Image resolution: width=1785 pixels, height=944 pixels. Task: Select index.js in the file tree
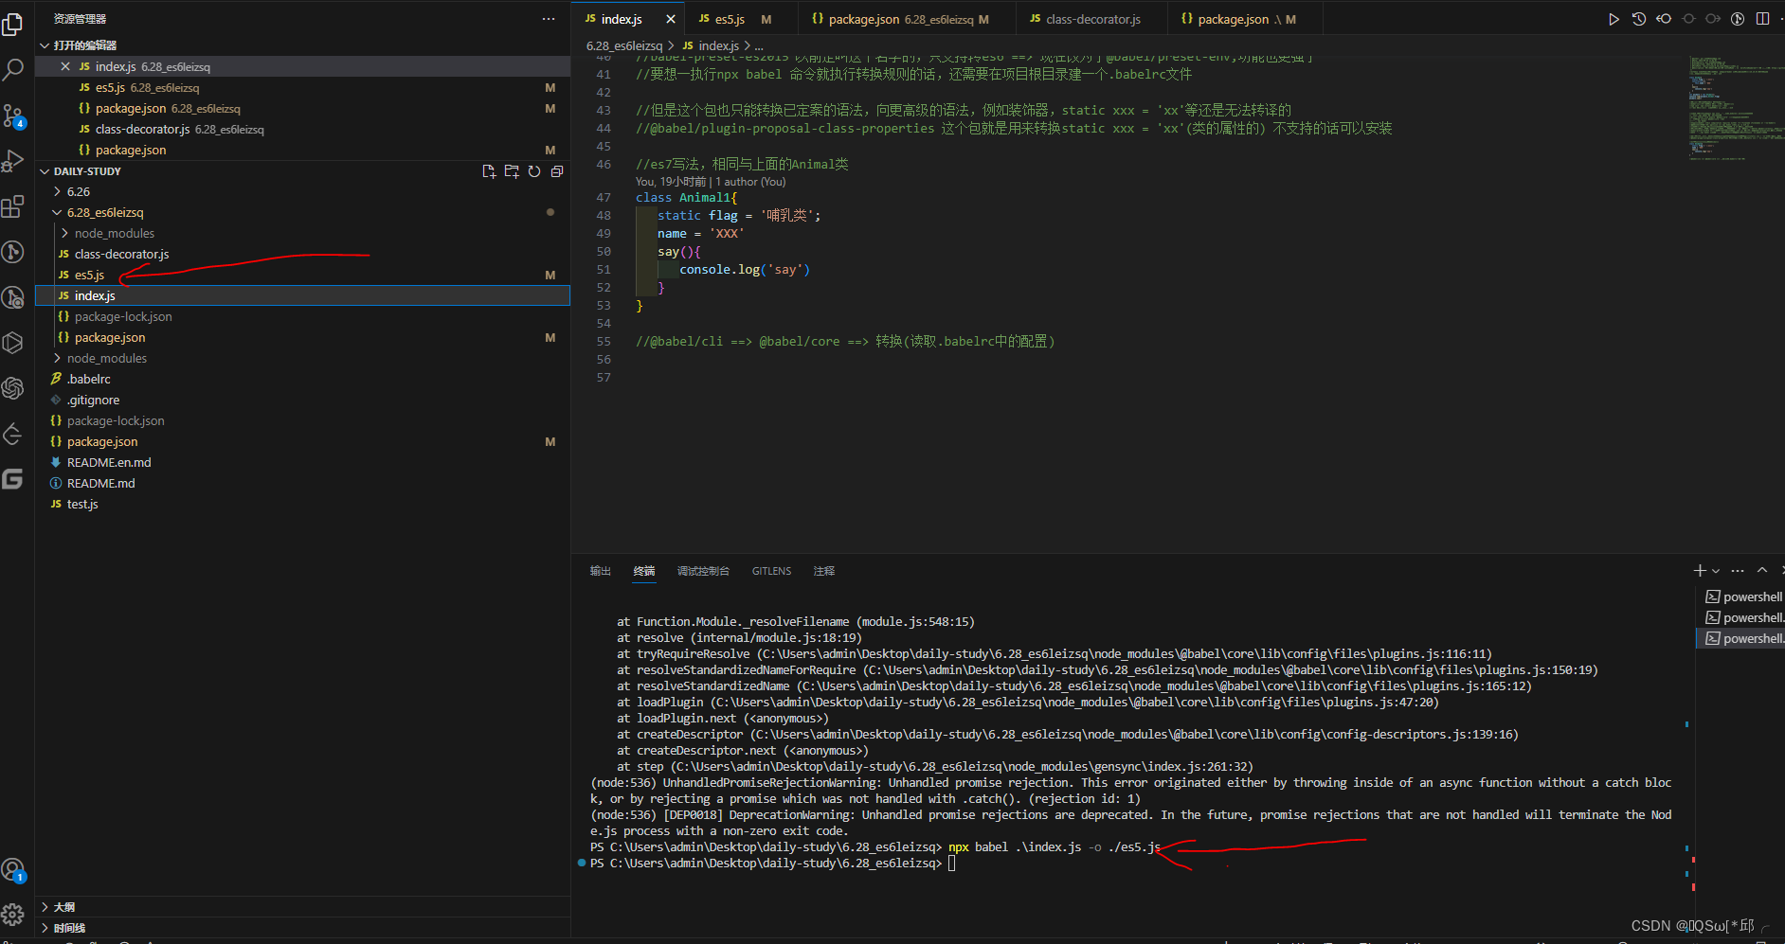[302, 295]
